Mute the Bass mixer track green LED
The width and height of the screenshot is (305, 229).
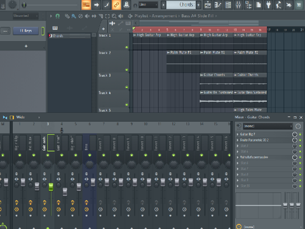[x=90, y=155]
